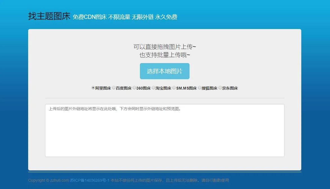
Task: Click the SM.MS图床 text label
Action: [186, 88]
